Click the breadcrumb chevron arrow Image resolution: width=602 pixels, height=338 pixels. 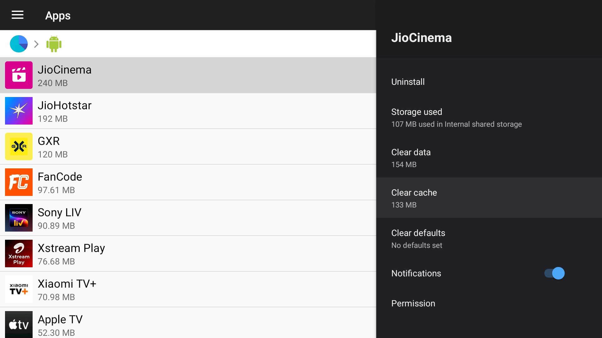point(36,44)
